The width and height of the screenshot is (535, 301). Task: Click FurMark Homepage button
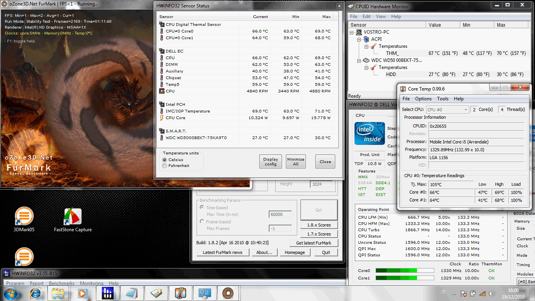pos(295,252)
